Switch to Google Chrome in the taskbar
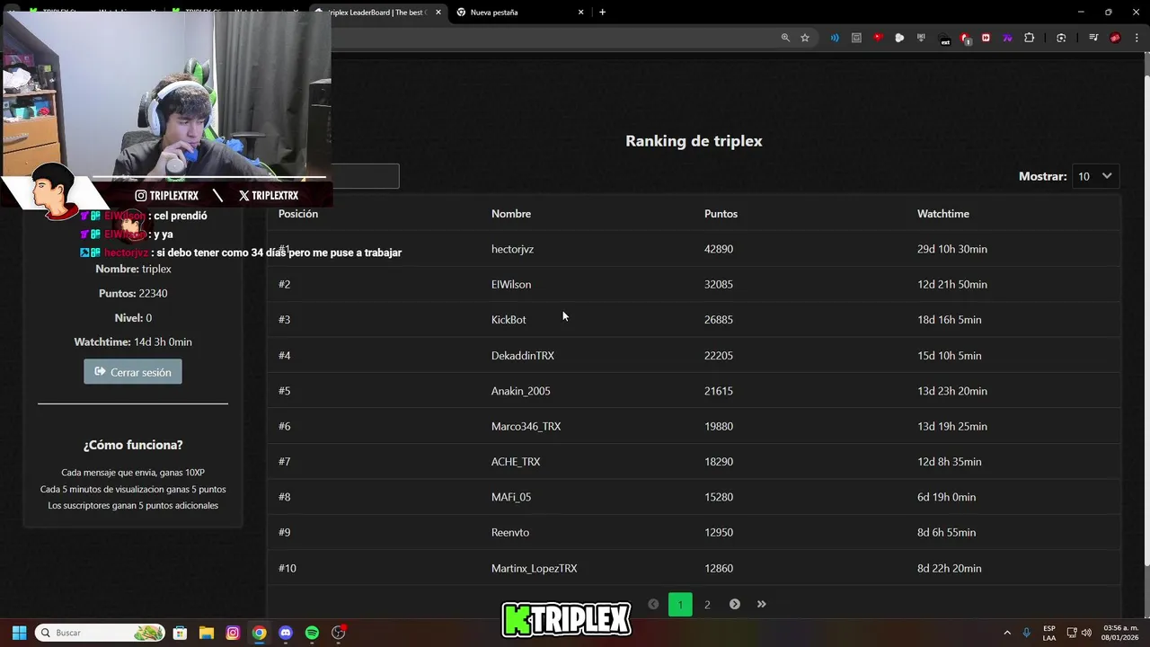The height and width of the screenshot is (647, 1150). [x=259, y=633]
